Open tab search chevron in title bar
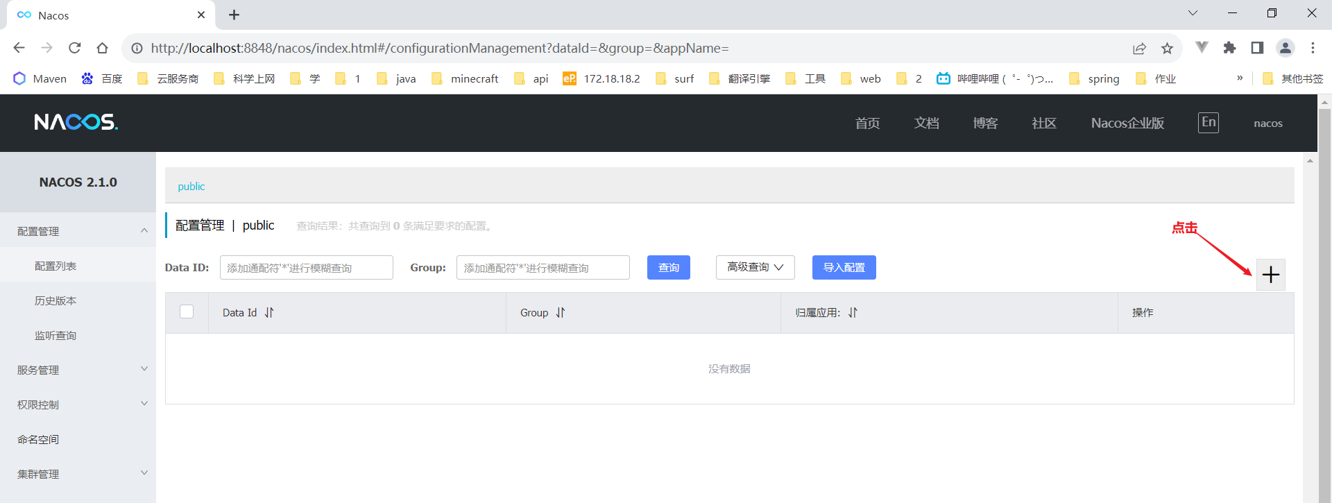1332x503 pixels. click(x=1193, y=13)
